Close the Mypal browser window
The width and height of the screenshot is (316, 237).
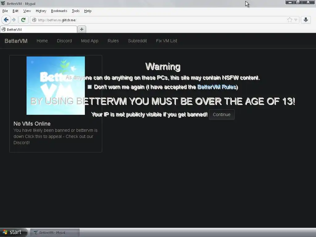coord(308,2)
